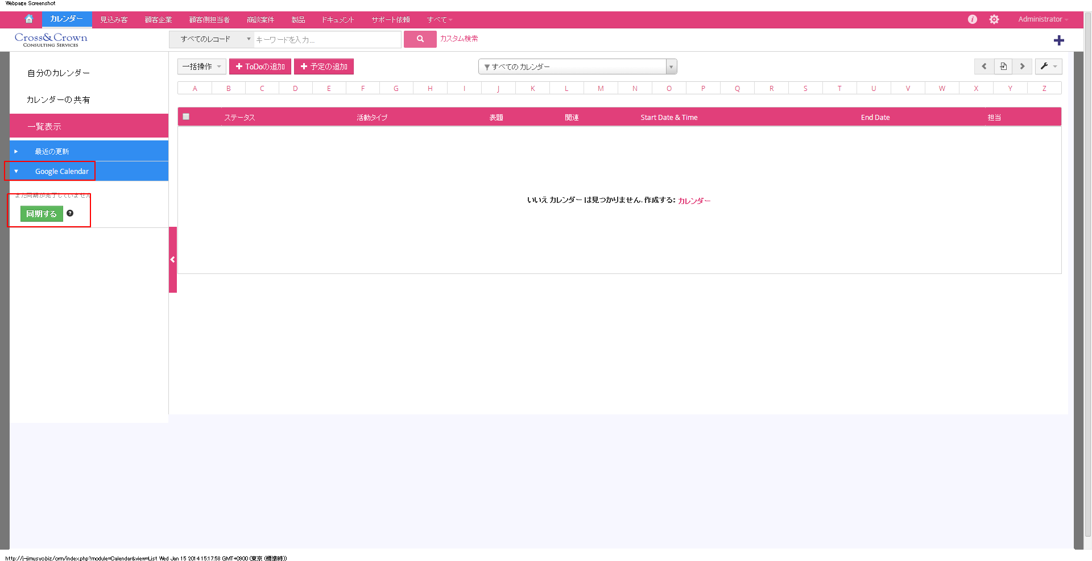This screenshot has height=561, width=1092.
Task: Click the magnifier search button
Action: (420, 39)
